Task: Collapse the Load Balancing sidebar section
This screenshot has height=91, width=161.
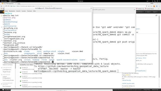Action: [x=2, y=68]
